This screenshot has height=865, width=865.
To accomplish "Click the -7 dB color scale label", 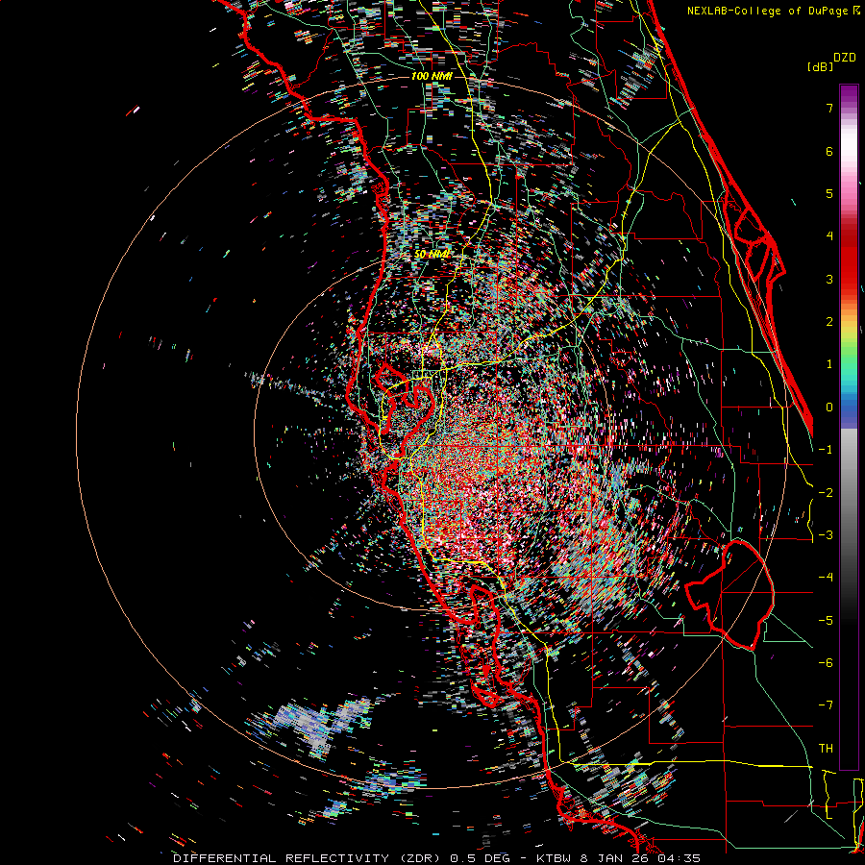I will [x=826, y=705].
